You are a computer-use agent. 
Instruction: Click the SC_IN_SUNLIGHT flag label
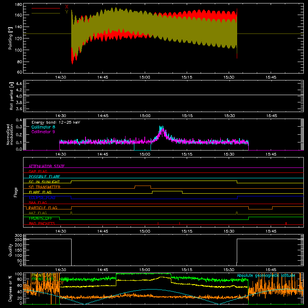pyautogui.click(x=44, y=182)
